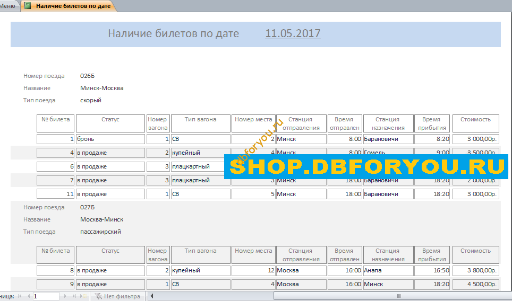Click the price '3 800,00р.' cell
Screen dimensions: 512x301
[476, 270]
